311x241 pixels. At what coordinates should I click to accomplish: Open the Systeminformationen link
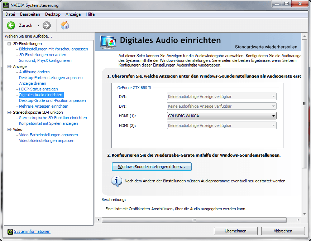[x=32, y=231]
